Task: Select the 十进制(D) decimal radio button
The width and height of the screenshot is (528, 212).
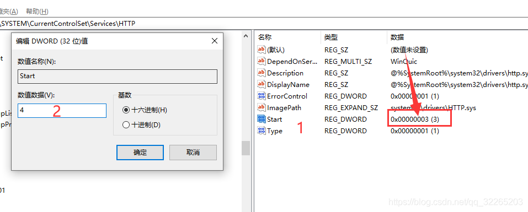Action: pos(126,125)
